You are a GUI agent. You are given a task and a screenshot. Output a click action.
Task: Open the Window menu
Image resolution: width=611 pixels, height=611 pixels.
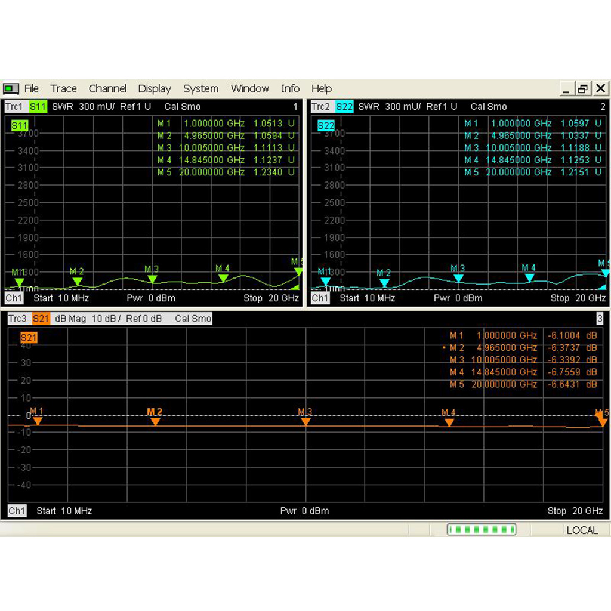[x=250, y=89]
